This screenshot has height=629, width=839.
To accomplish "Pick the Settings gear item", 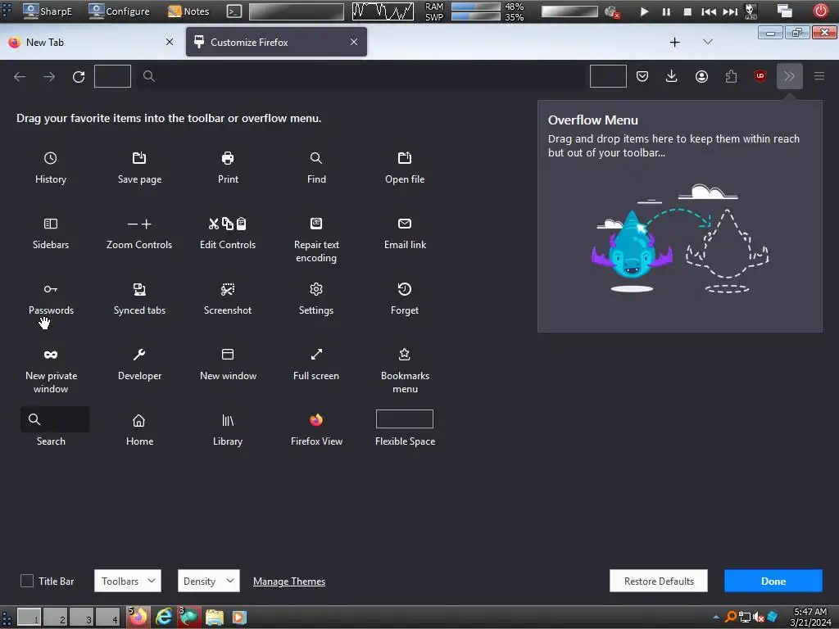I will [316, 298].
